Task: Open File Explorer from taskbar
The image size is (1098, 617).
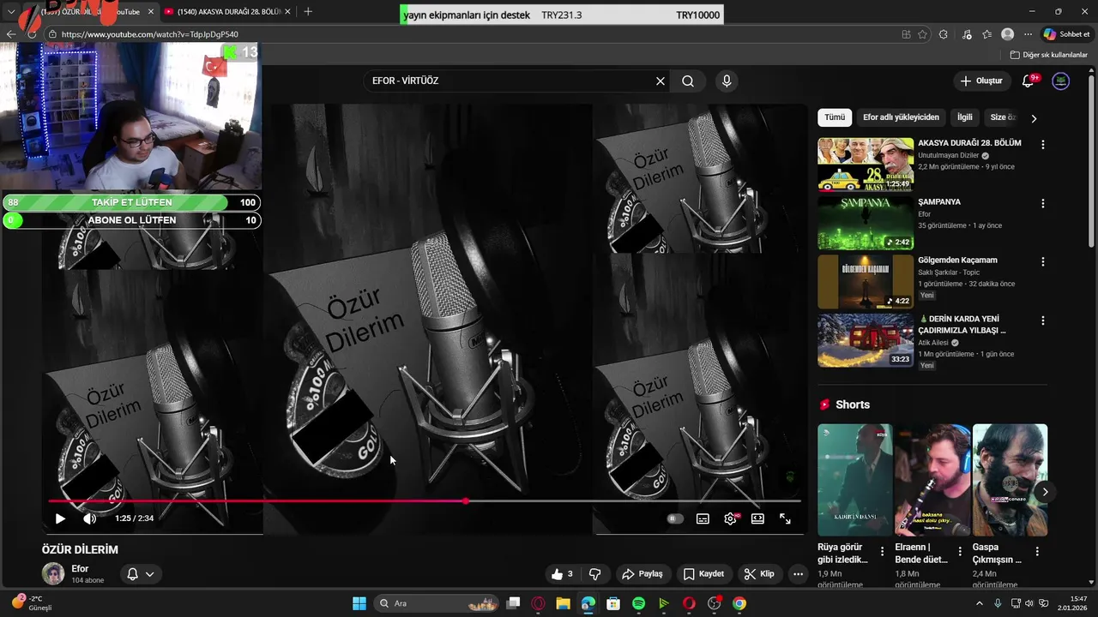Action: [563, 603]
